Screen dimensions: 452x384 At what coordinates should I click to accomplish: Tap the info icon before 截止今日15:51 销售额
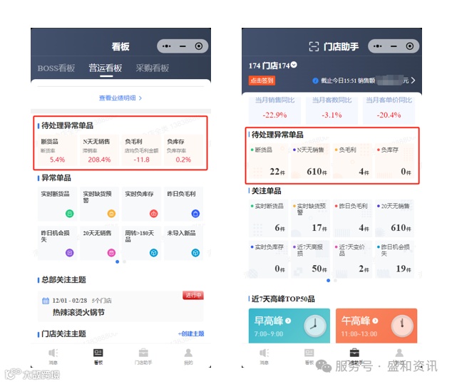[315, 81]
